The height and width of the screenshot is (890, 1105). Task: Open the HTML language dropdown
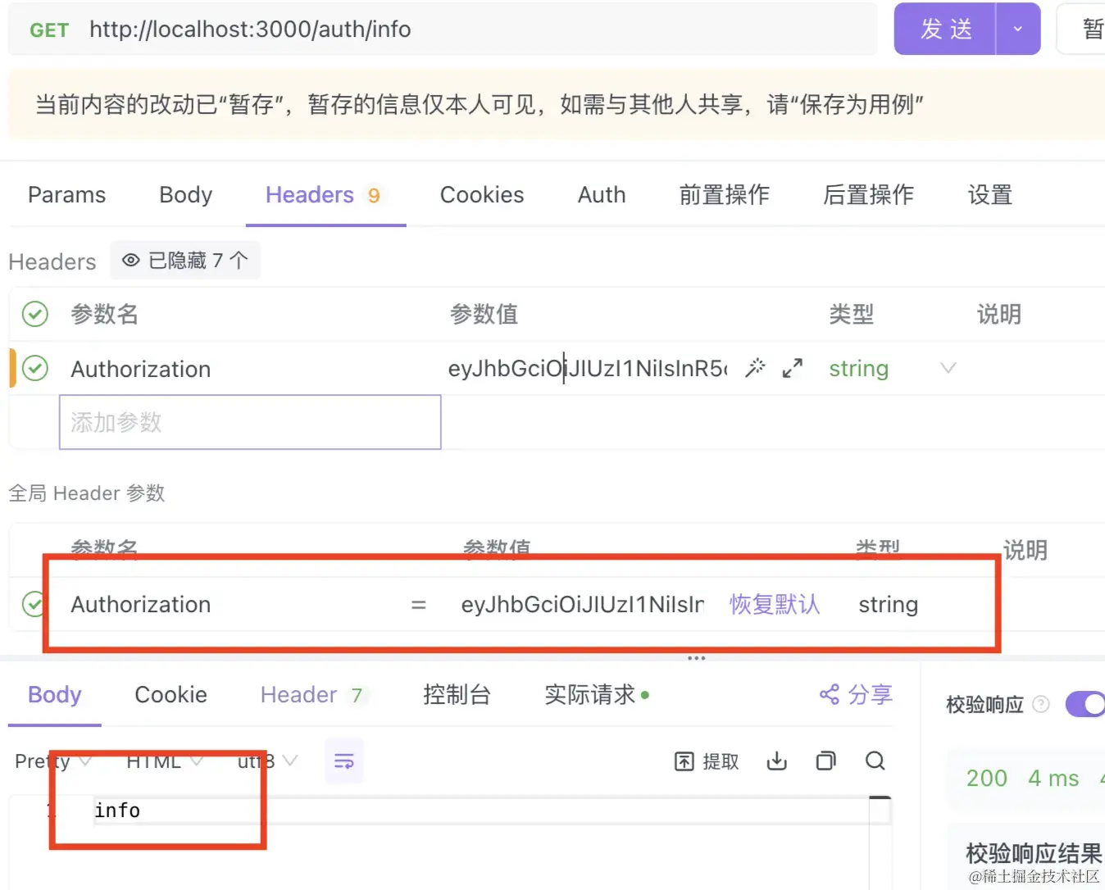164,761
